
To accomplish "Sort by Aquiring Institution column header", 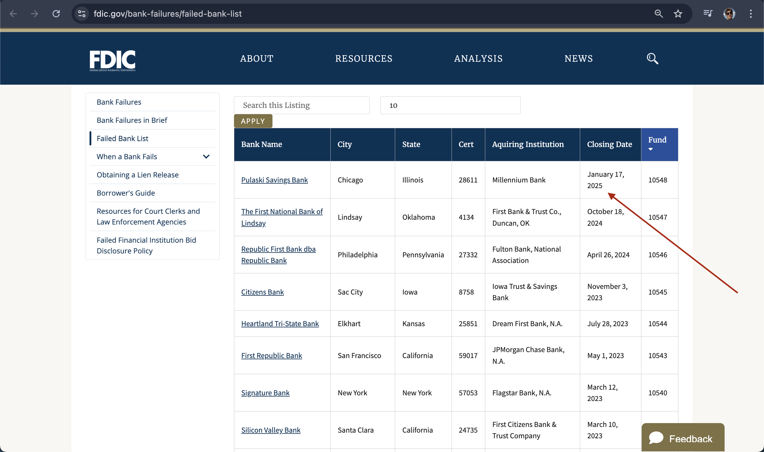I will (528, 144).
